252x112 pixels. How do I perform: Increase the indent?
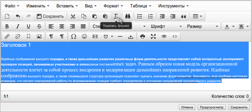point(173,16)
